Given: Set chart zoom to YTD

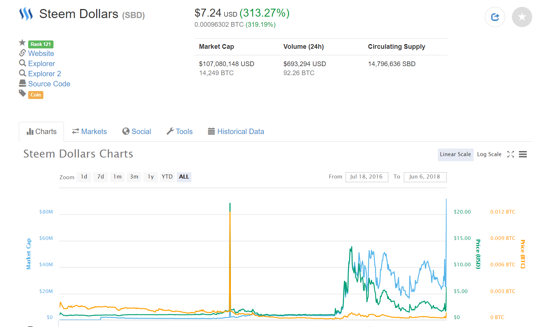Looking at the screenshot, I should tap(167, 177).
